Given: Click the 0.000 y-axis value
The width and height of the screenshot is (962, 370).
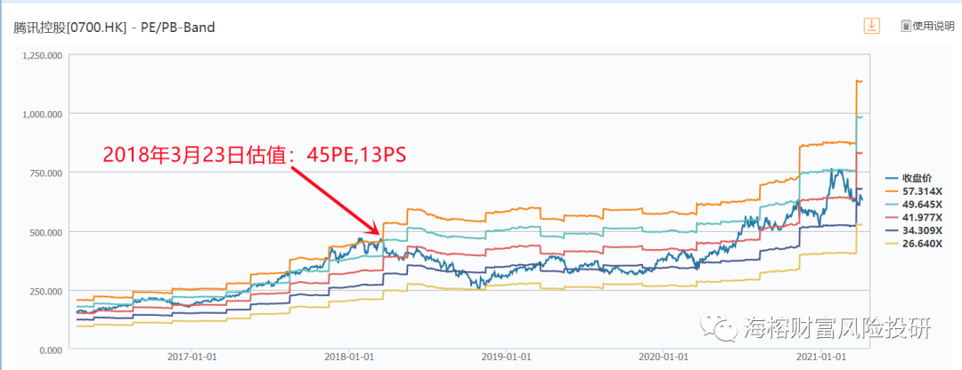Looking at the screenshot, I should (x=50, y=350).
